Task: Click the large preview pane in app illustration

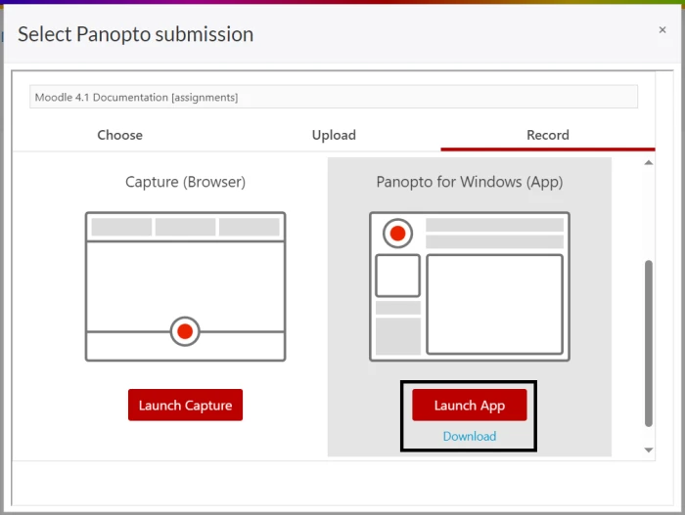Action: [x=494, y=304]
